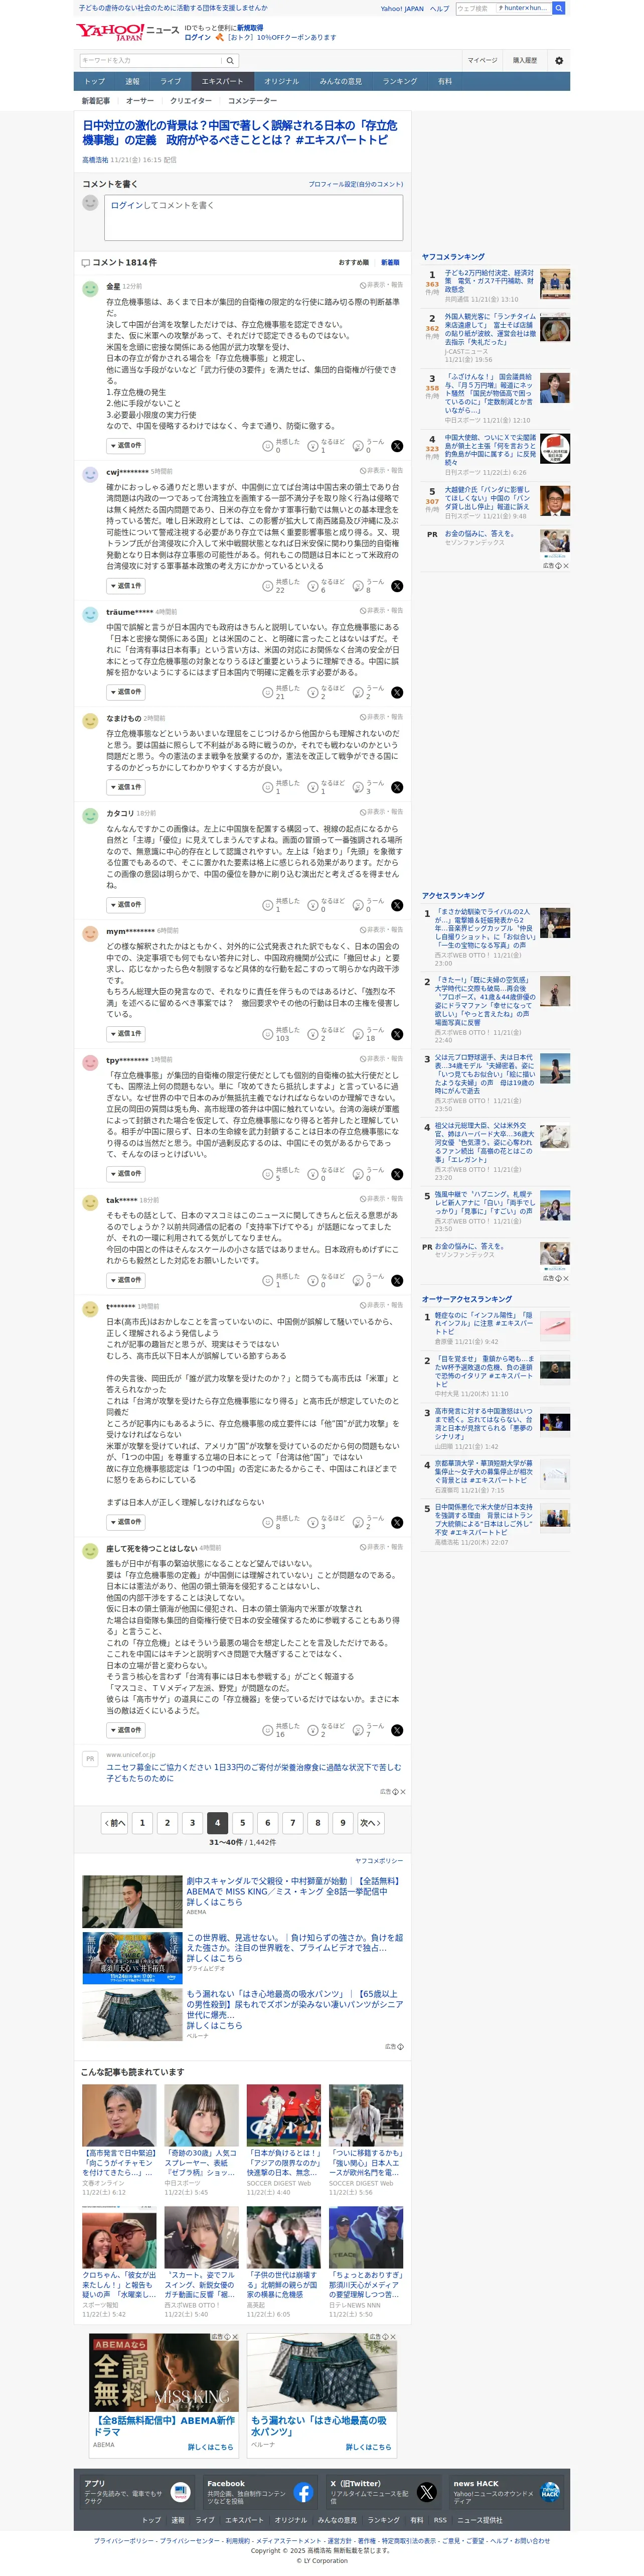Click うーん reaction on 金星's comment

click(x=369, y=446)
